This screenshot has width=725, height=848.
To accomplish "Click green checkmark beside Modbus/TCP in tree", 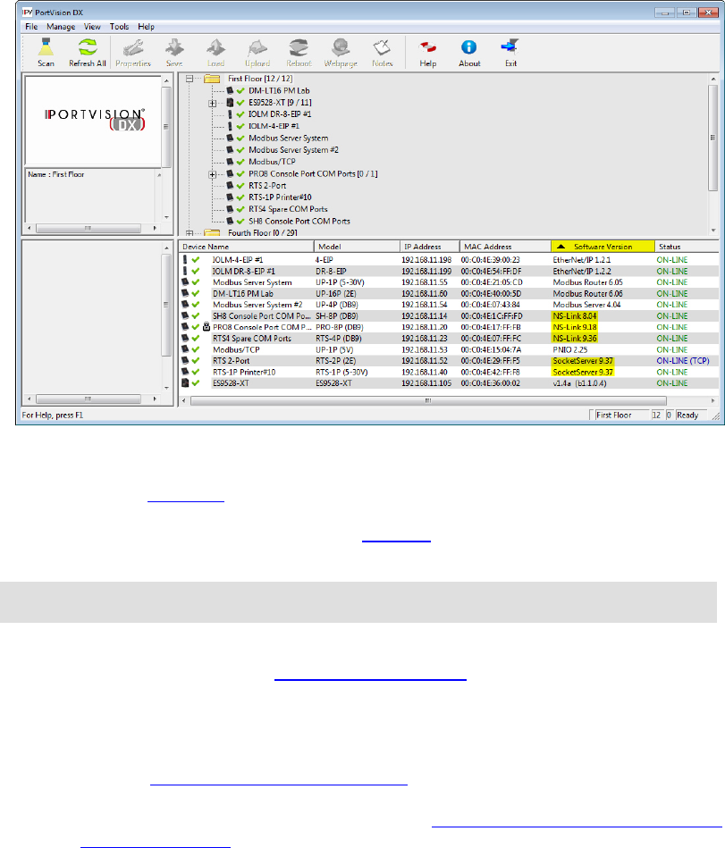I will 240,162.
